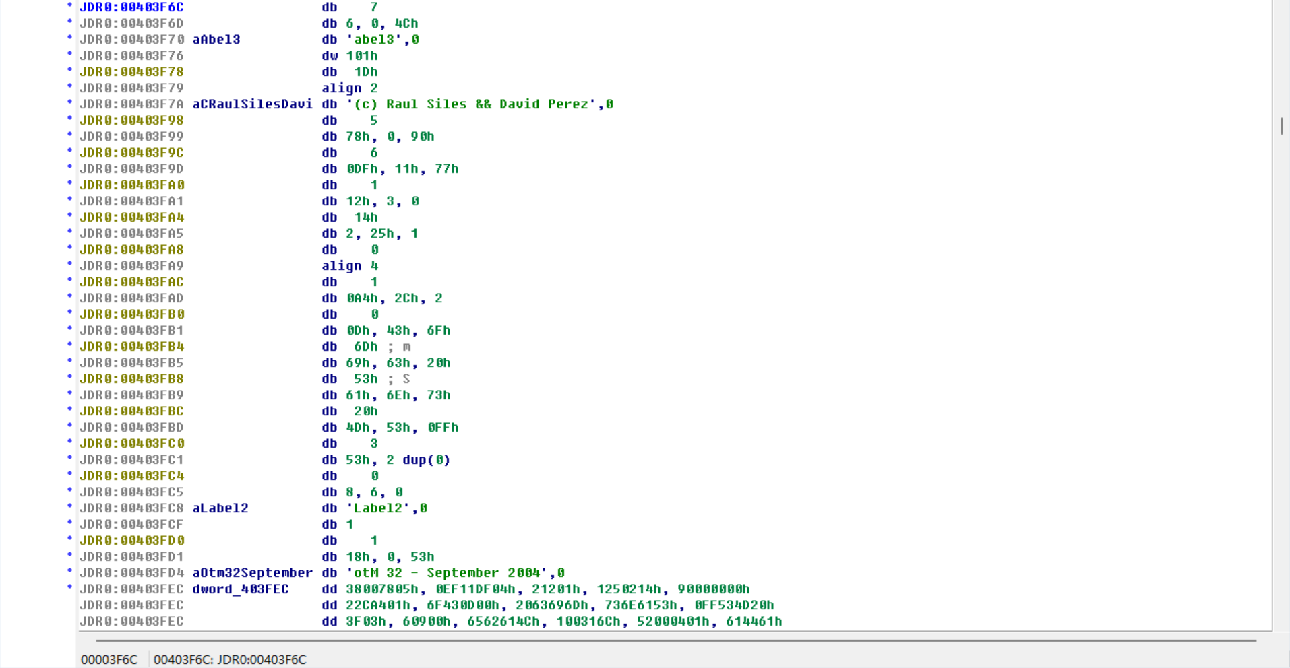Select address JDR0:00403FD0

[131, 541]
